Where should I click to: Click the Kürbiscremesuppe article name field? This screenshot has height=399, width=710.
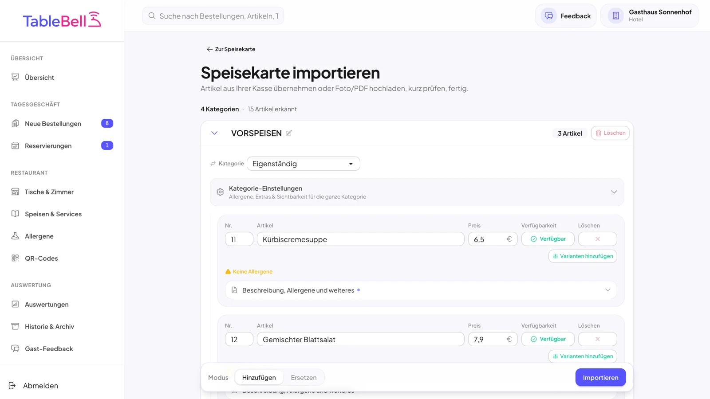point(361,239)
